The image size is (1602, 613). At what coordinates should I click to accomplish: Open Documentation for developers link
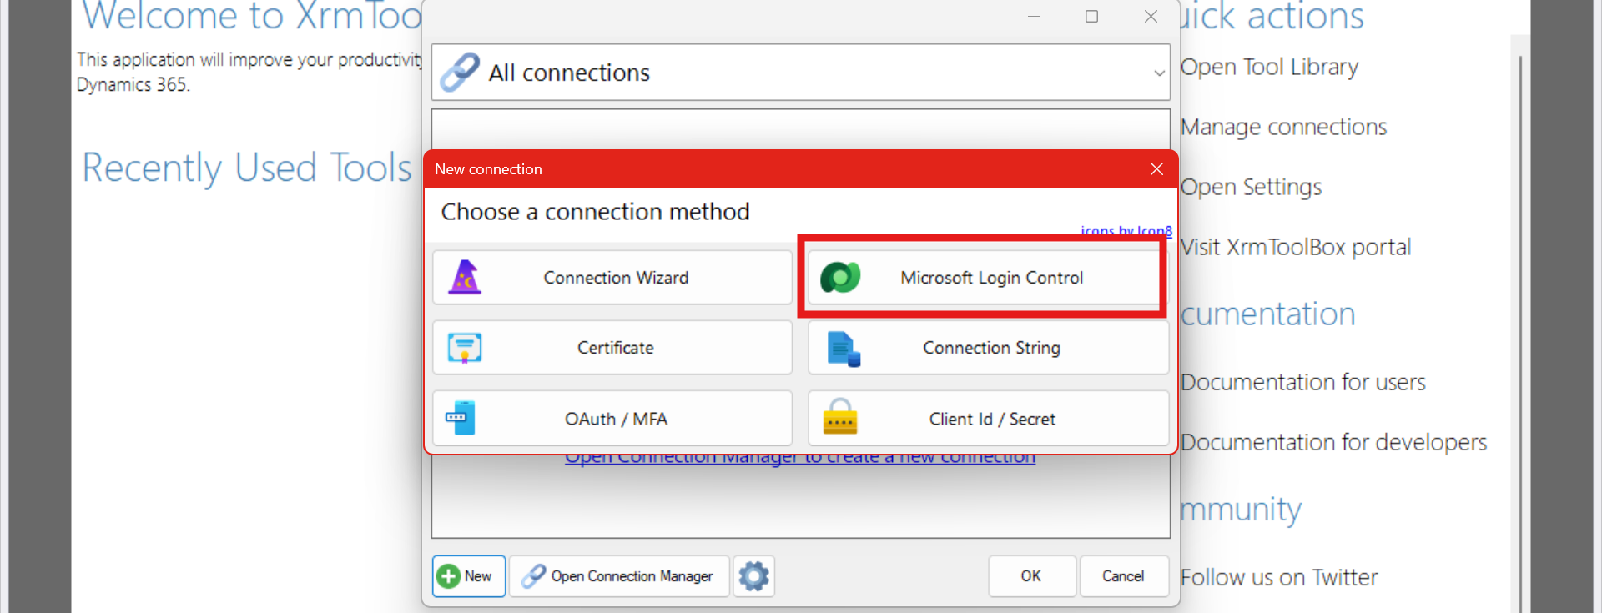click(x=1333, y=443)
